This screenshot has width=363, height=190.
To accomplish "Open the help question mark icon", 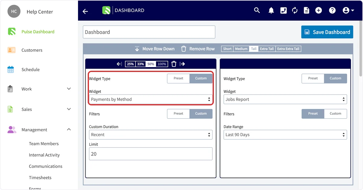I will [x=332, y=11].
